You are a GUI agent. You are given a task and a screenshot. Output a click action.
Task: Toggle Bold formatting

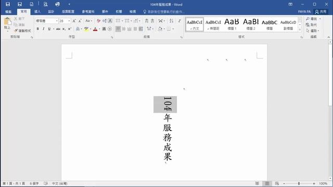point(38,29)
